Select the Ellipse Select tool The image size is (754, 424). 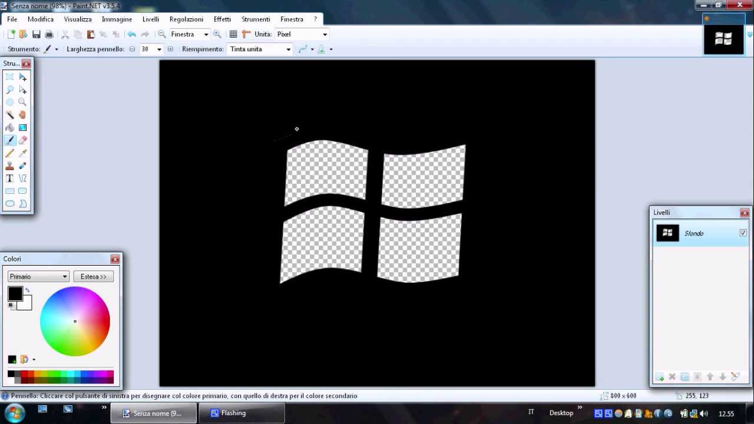click(x=10, y=102)
